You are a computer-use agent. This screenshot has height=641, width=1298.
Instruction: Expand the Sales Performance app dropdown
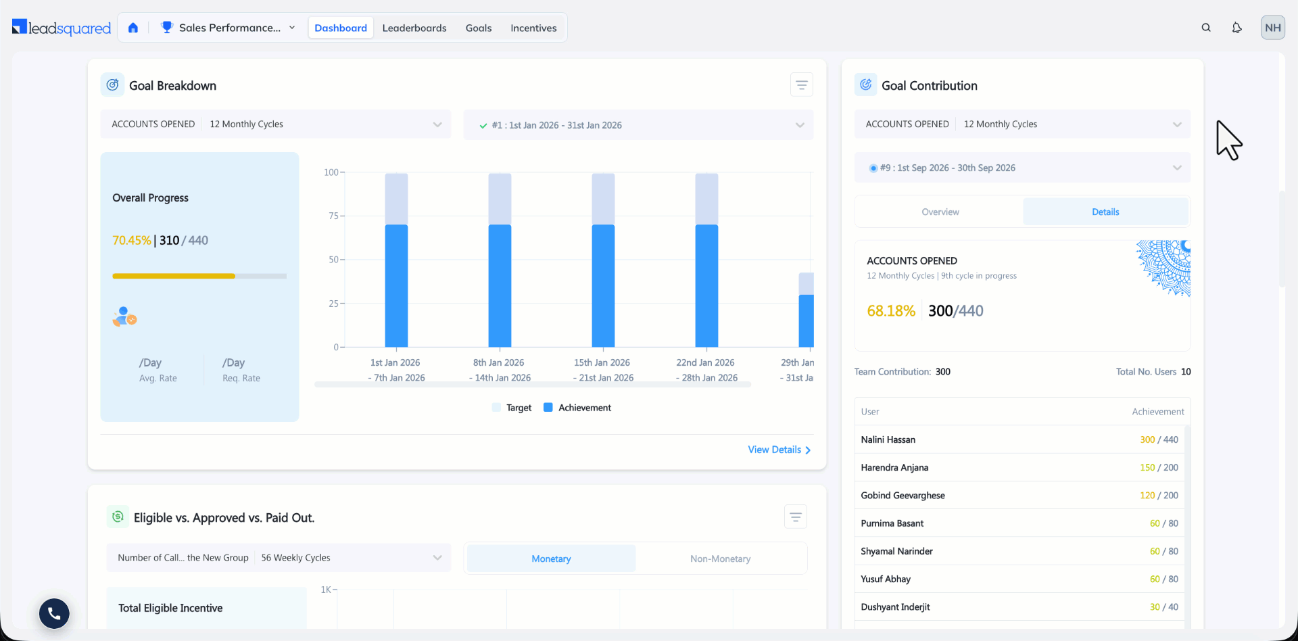coord(292,28)
